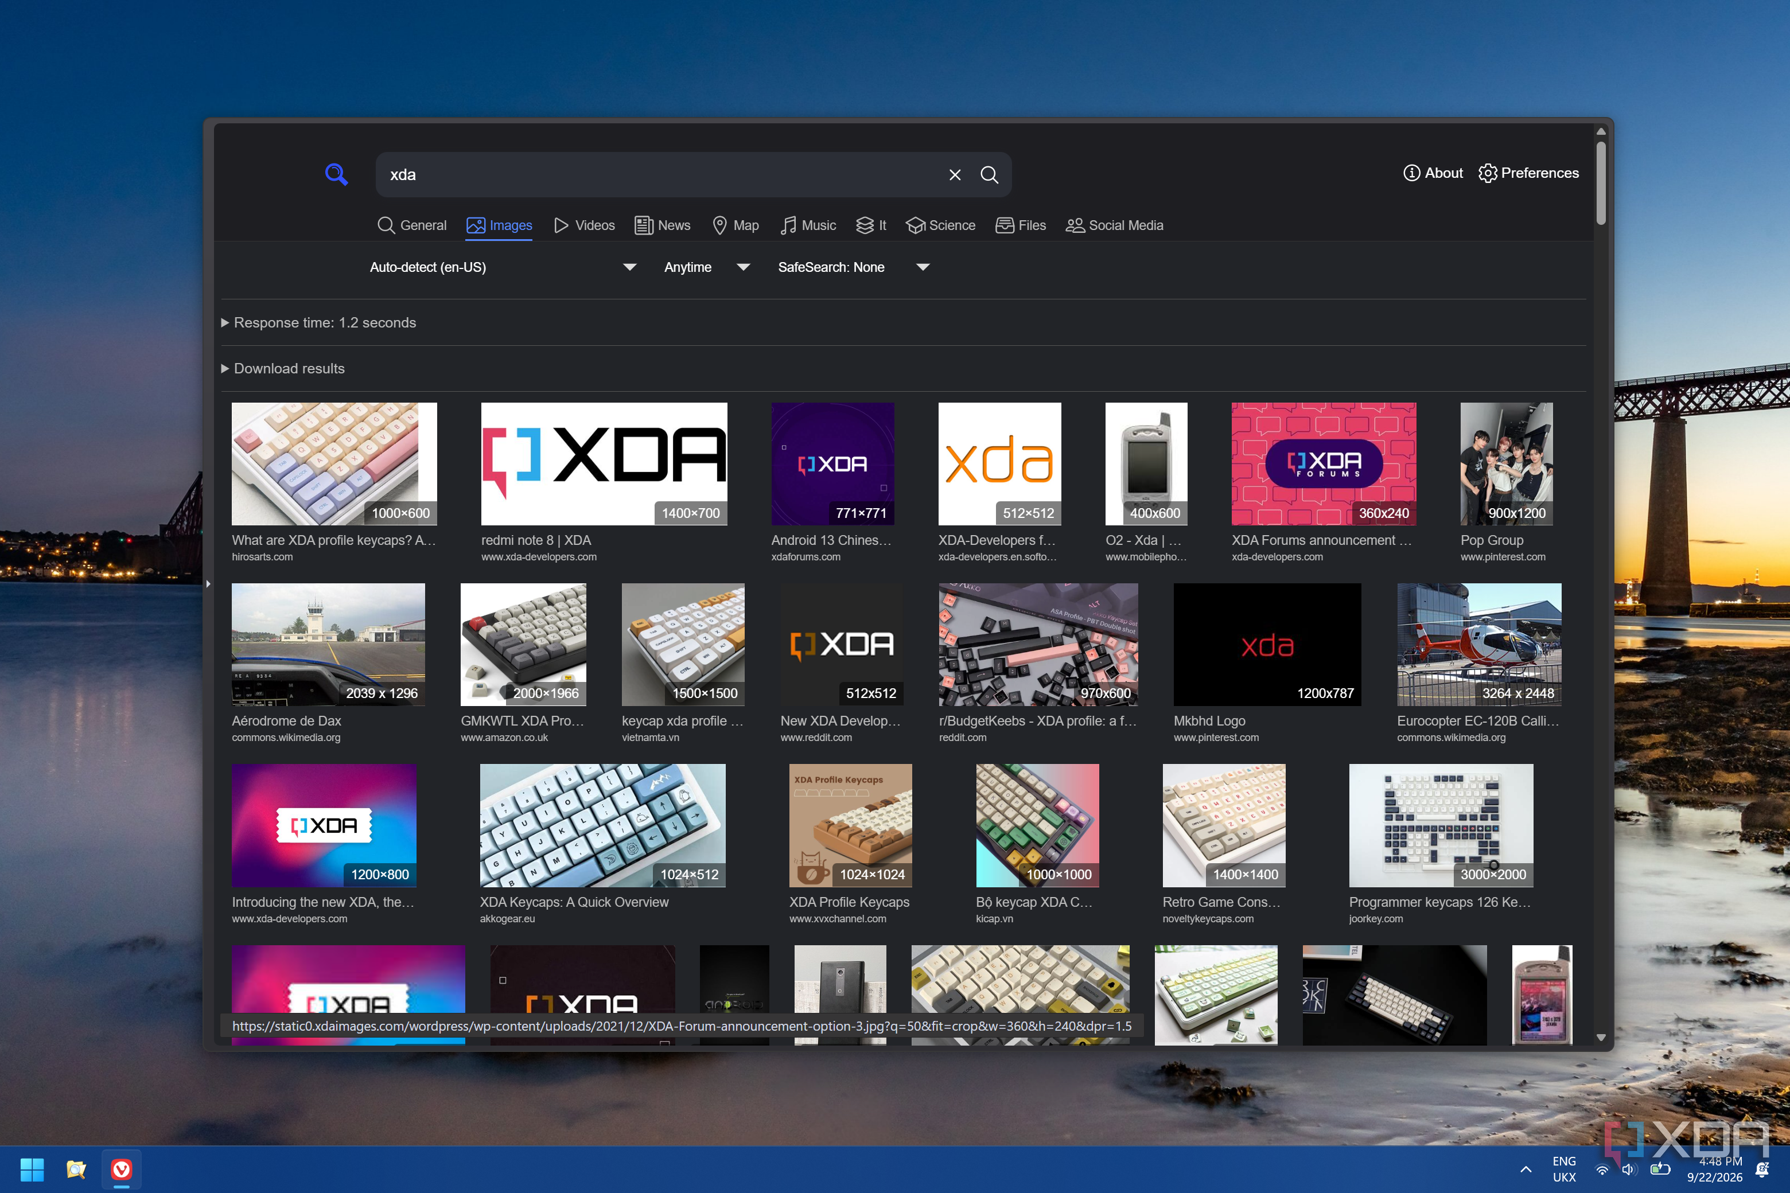The width and height of the screenshot is (1790, 1193).
Task: Click the Vivaldi browser taskbar icon
Action: 121,1169
